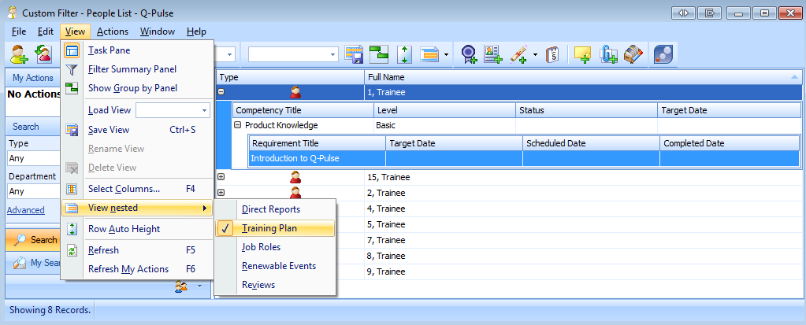Toggle Row Auto Height in View menu

click(137, 229)
